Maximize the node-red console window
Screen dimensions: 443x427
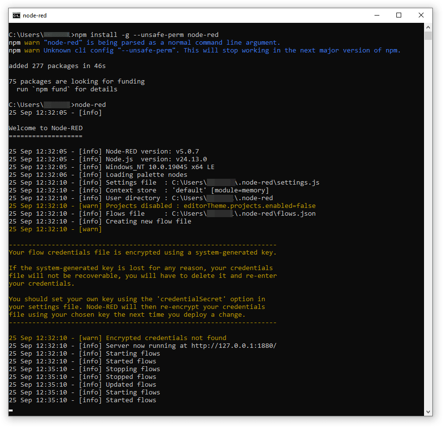pos(399,15)
